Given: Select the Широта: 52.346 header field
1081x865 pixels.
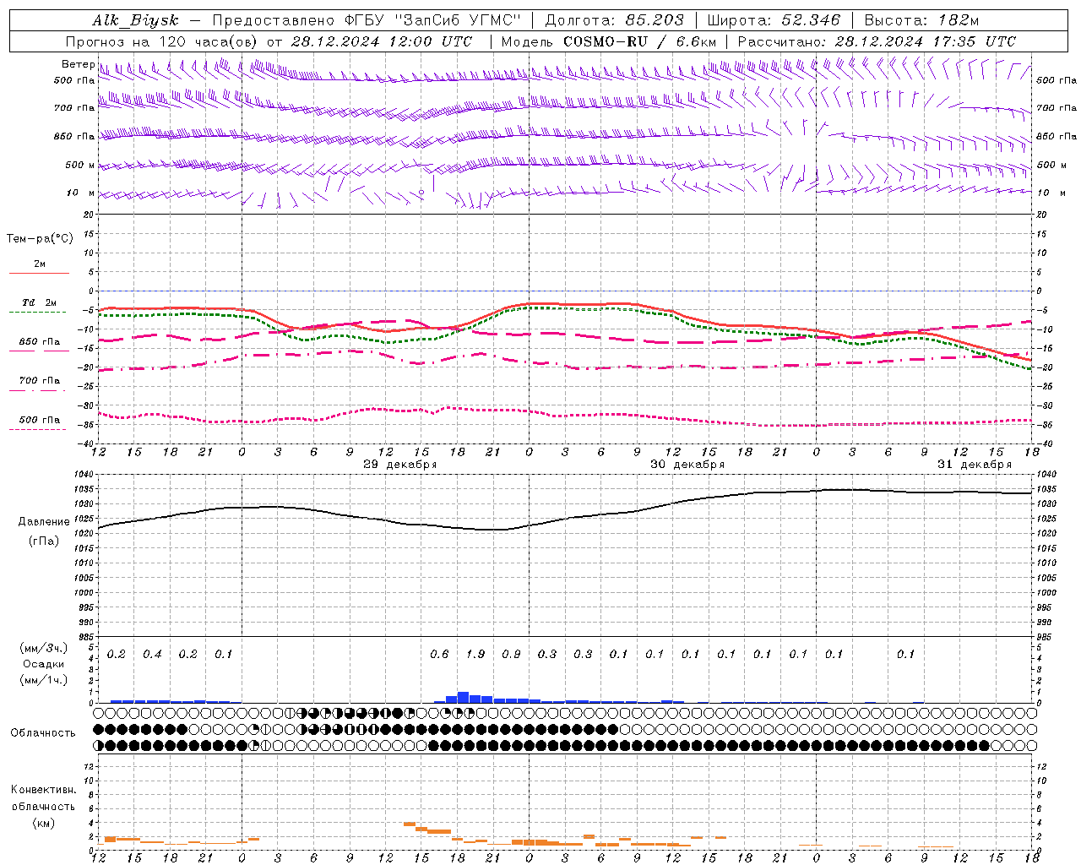Looking at the screenshot, I should (774, 20).
